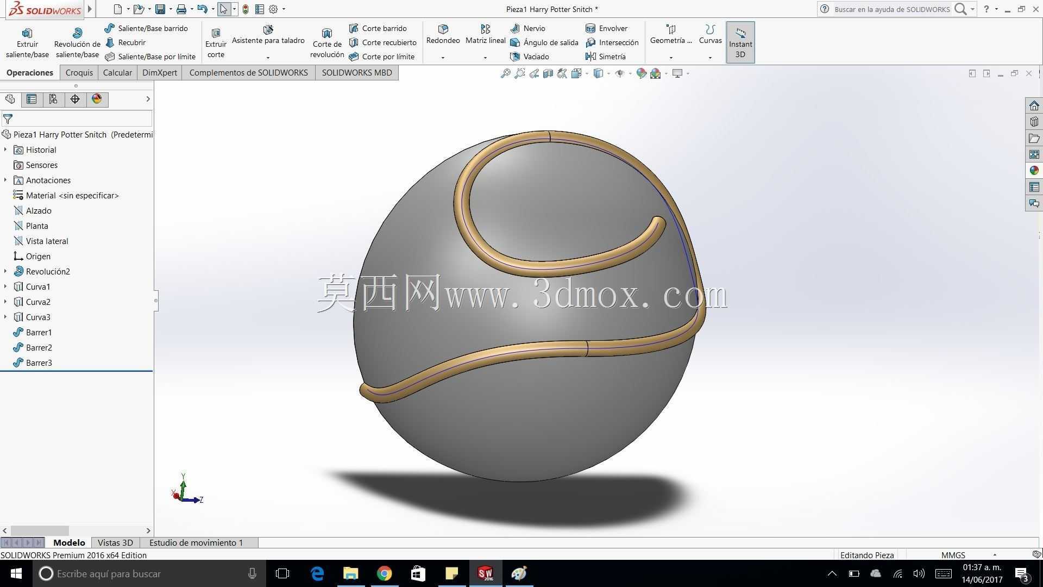
Task: Select the Vaciado shell tool
Action: coord(529,57)
